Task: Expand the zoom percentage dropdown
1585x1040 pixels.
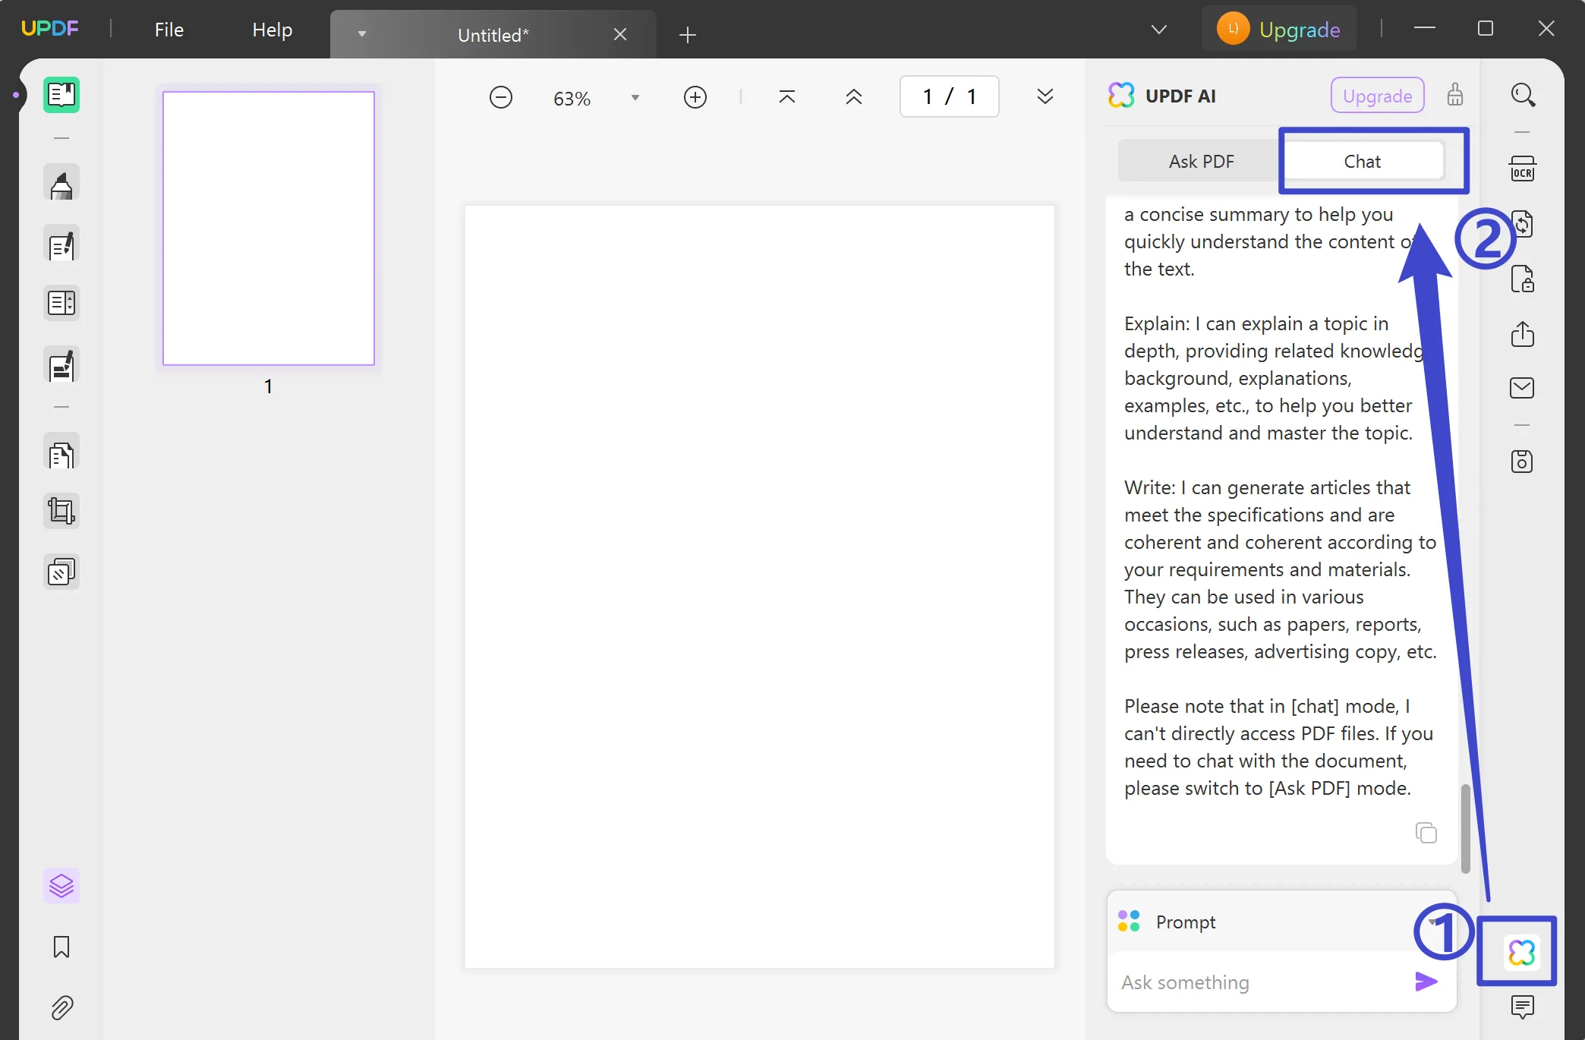Action: coord(635,97)
